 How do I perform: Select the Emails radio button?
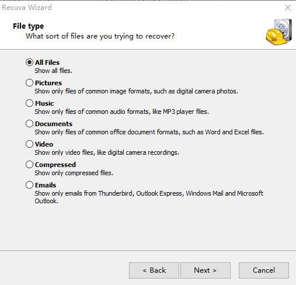click(x=29, y=185)
